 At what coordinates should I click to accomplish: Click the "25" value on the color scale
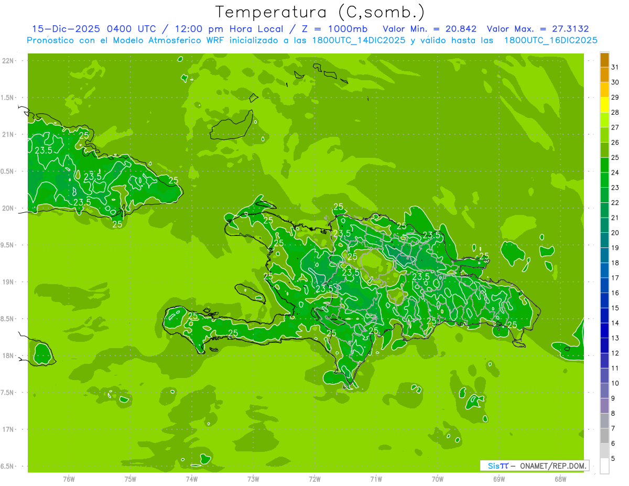click(615, 157)
